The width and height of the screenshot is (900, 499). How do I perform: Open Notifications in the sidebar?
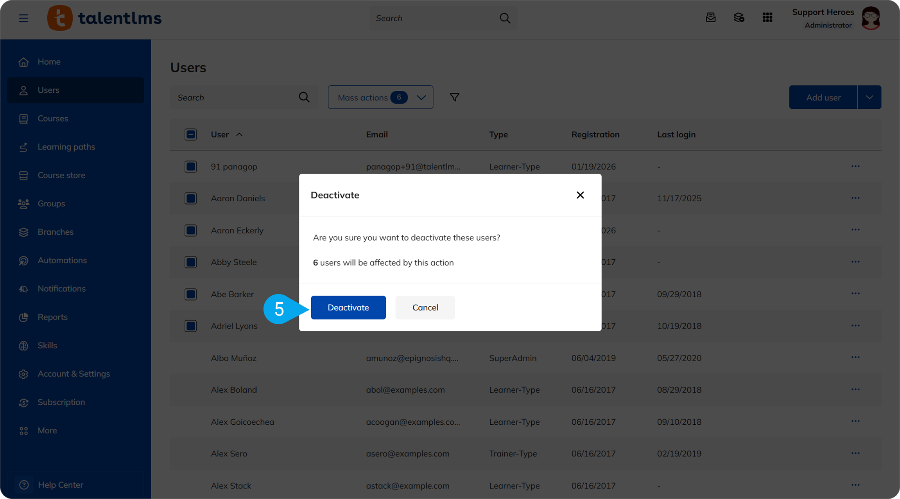click(75, 289)
